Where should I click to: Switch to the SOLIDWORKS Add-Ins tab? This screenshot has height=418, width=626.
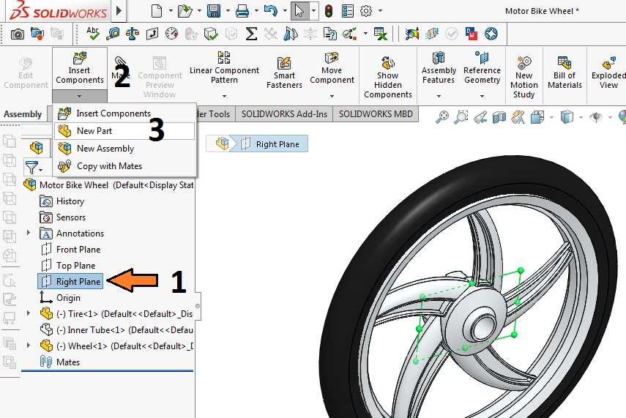click(x=284, y=114)
